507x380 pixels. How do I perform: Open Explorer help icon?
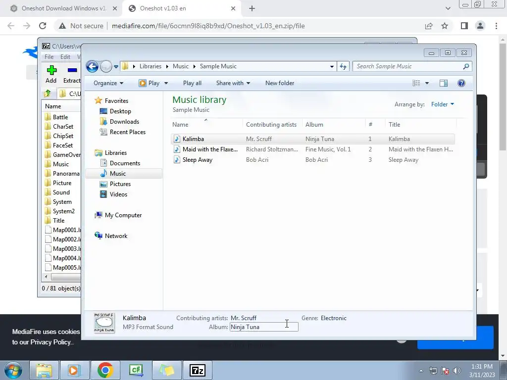pos(461,83)
